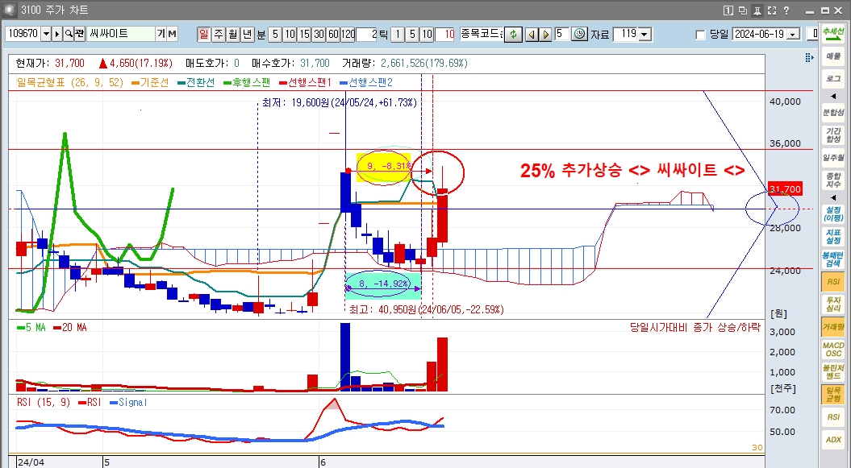Click the help question mark icon
The image size is (851, 468).
[786, 10]
